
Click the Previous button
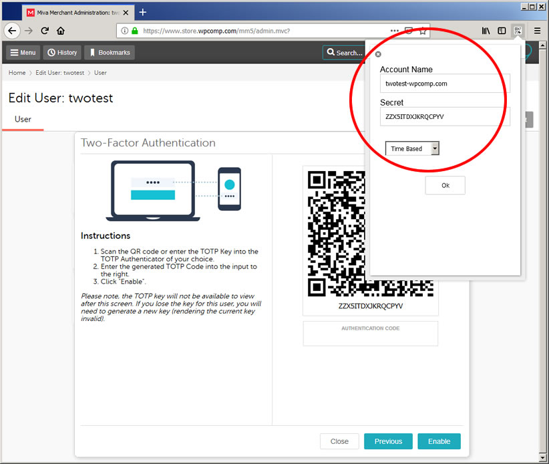(388, 441)
